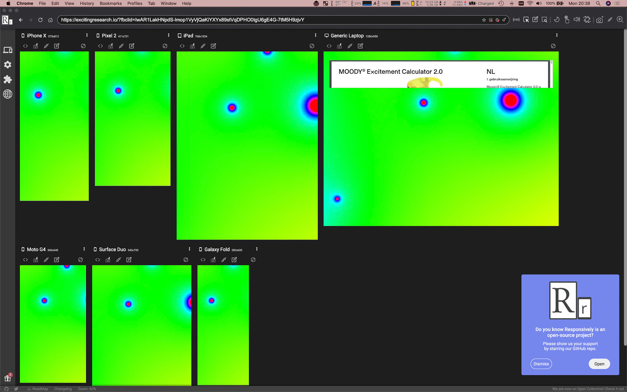Screen dimensions: 627x392
Task: Reload the page using refresh icon
Action: pos(40,20)
